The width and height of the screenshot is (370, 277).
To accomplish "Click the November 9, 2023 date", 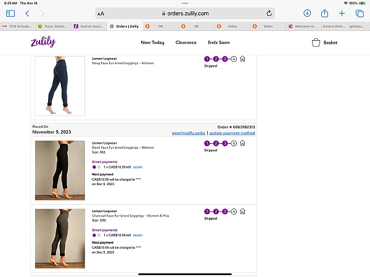I will [52, 132].
